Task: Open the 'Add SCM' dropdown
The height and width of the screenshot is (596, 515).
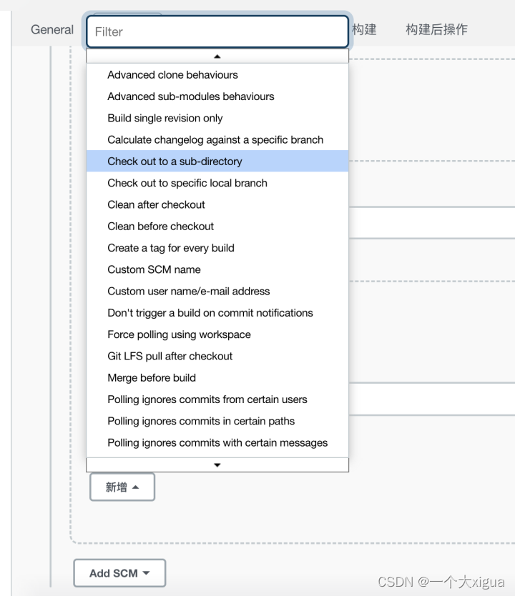Action: (119, 572)
